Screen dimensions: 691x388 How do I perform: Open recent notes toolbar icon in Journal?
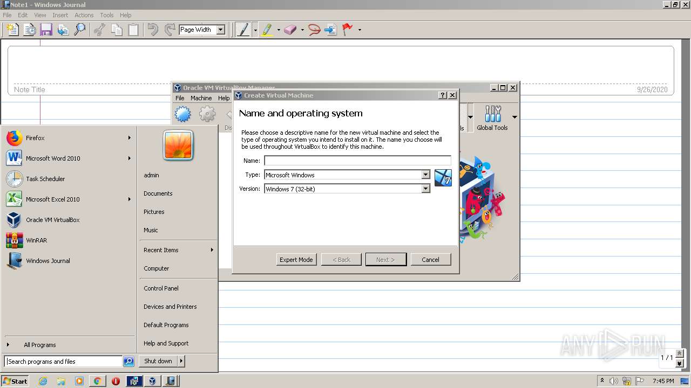pyautogui.click(x=29, y=30)
